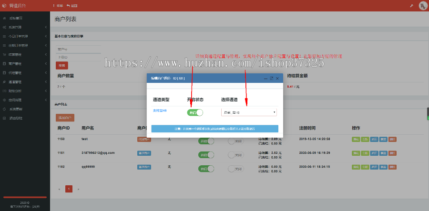429x211 pixels.
Task: Toggle green 开启 switch for 3187996312@qq.com
Action: (206, 155)
